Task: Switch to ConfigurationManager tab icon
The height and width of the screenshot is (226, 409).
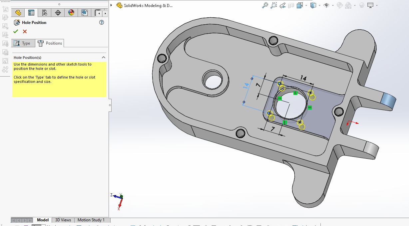Action: [44, 13]
